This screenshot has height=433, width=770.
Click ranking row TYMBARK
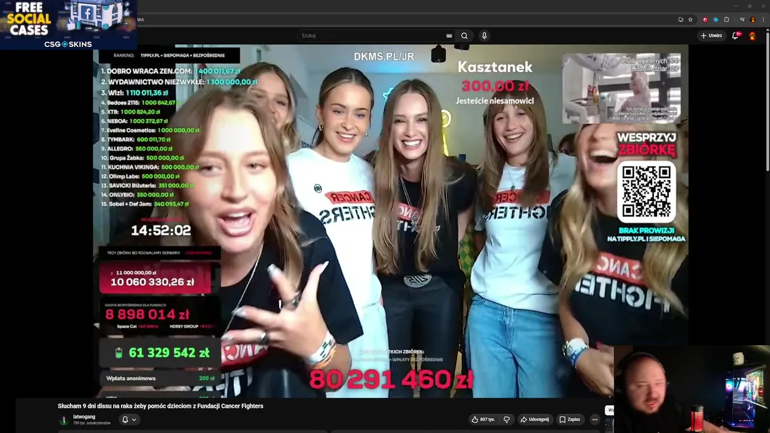(x=137, y=139)
